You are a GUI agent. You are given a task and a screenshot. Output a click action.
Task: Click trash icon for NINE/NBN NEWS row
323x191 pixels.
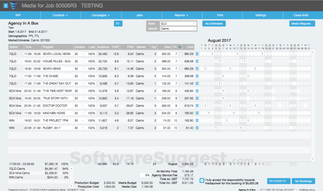pyautogui.click(x=197, y=113)
